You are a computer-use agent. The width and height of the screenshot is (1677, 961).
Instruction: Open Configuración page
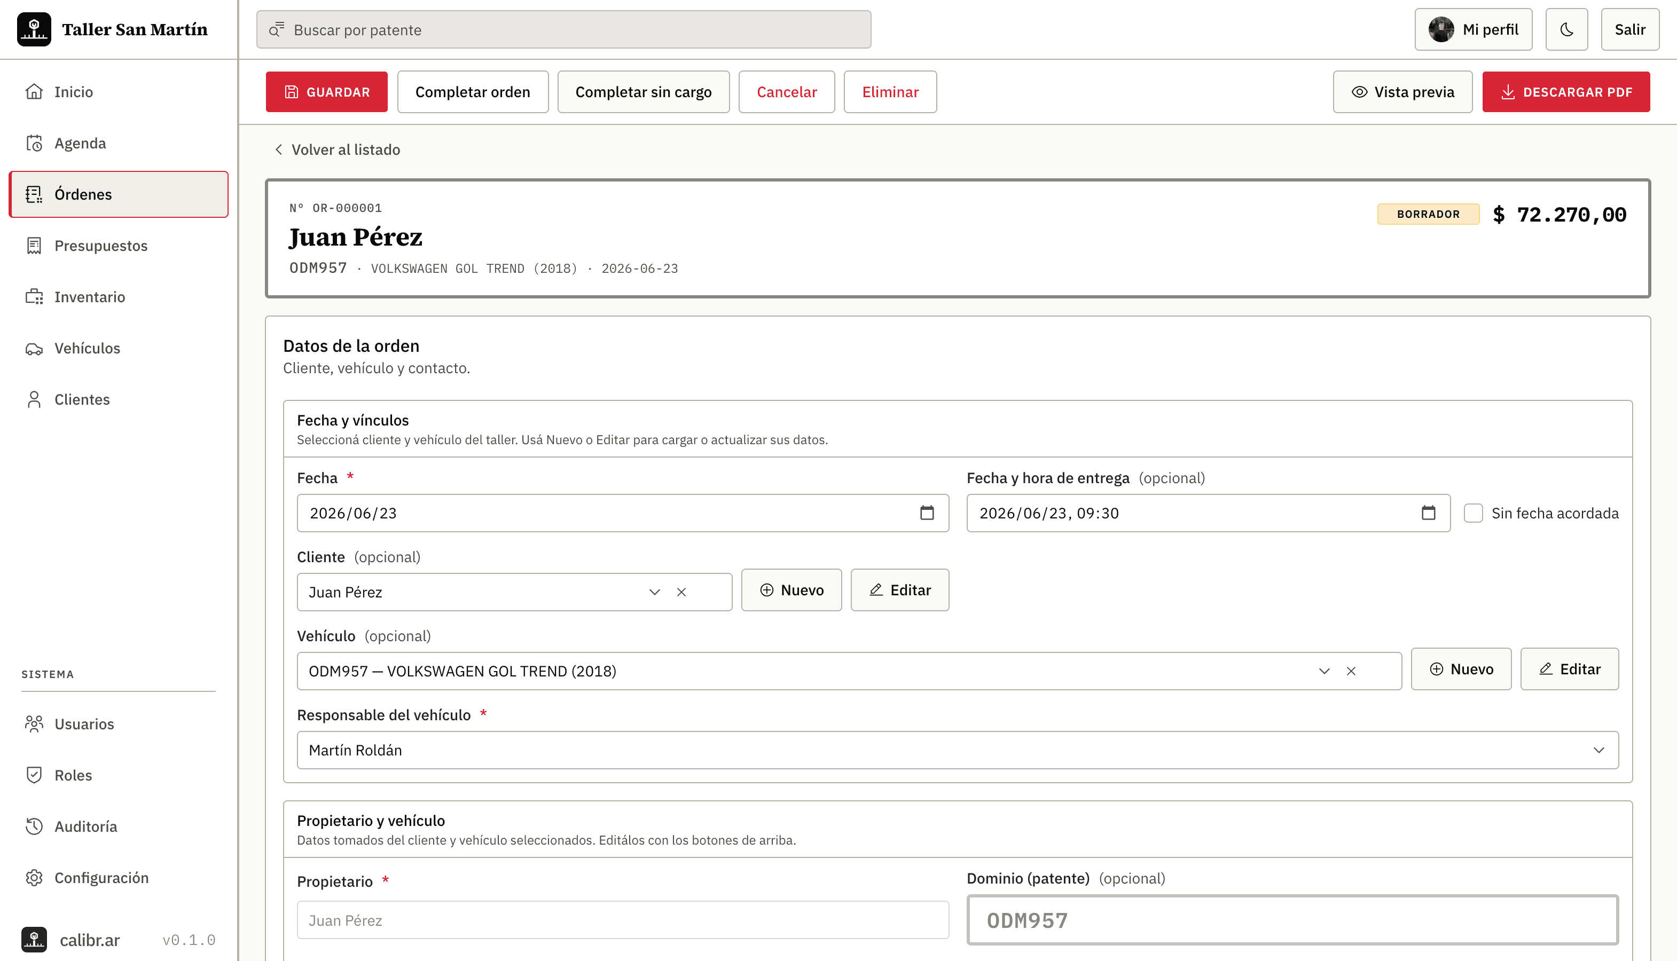pos(119,878)
